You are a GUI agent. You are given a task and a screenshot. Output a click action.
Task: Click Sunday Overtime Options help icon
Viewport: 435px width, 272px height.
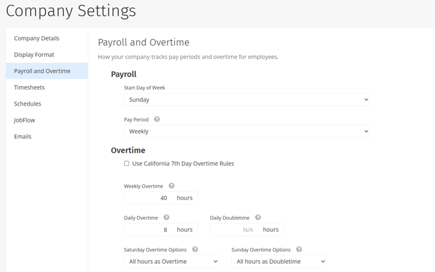(299, 249)
